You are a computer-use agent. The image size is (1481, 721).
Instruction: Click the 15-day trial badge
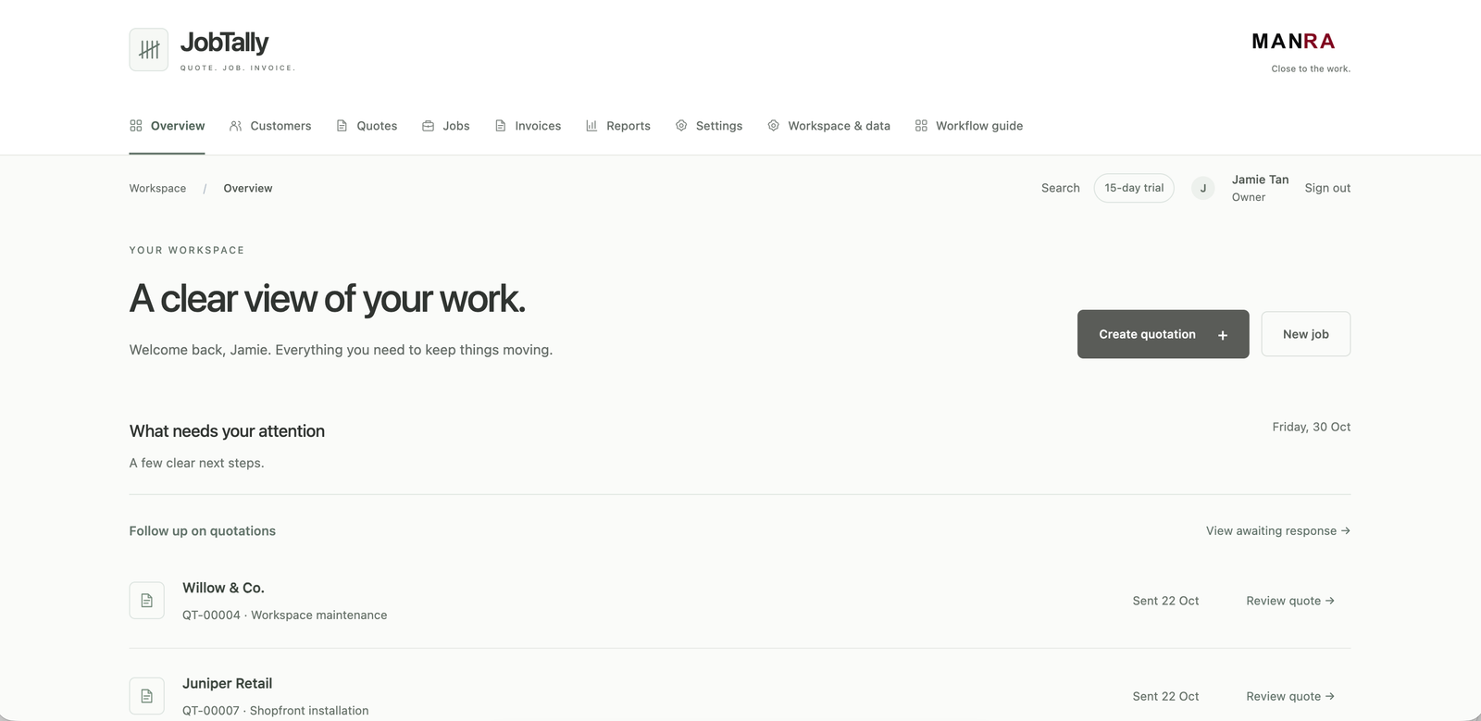click(1134, 188)
